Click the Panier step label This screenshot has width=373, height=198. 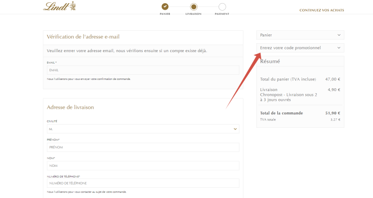pyautogui.click(x=165, y=14)
